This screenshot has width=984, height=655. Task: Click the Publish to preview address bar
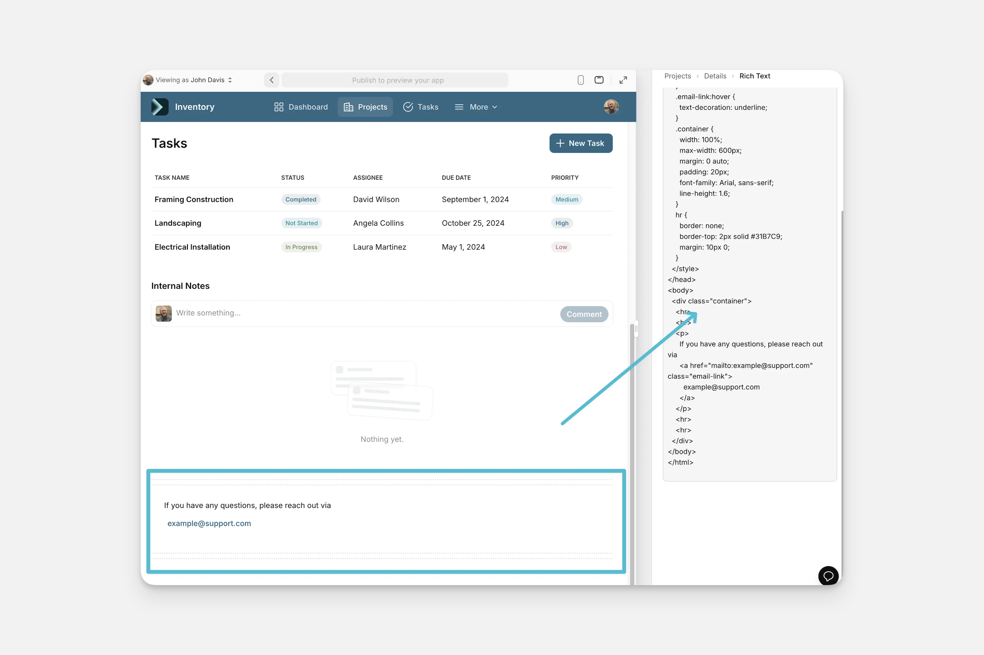coord(395,80)
